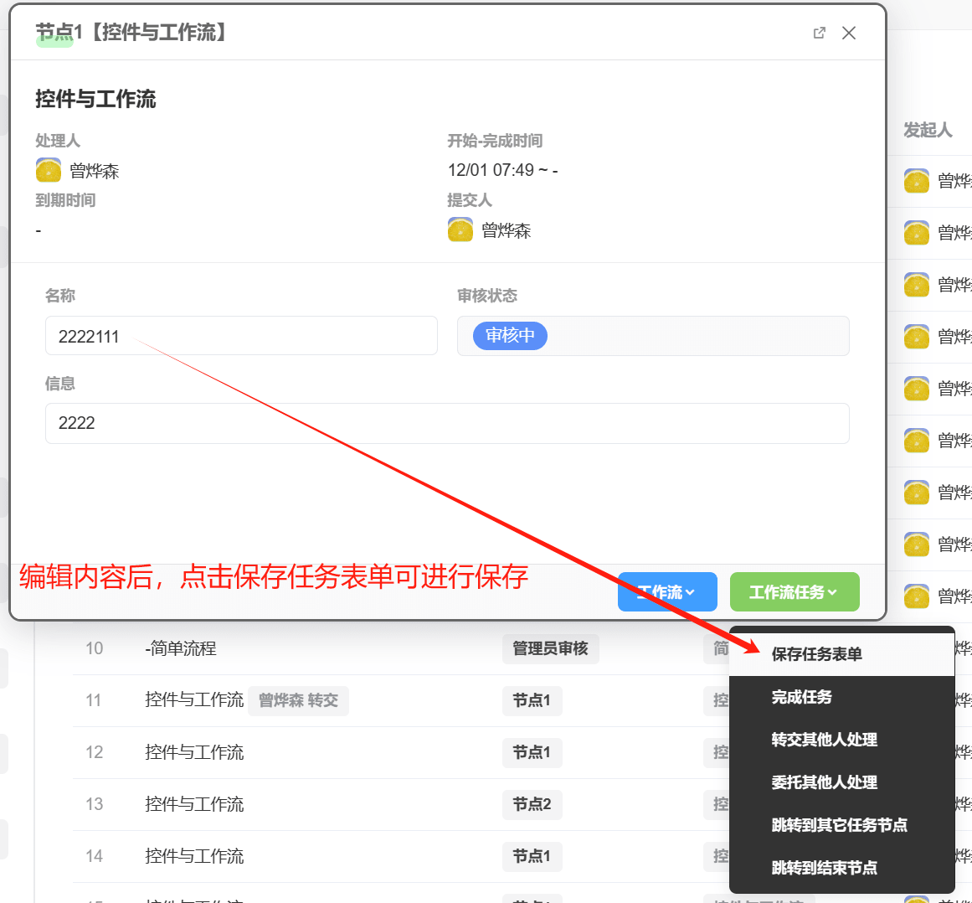The image size is (972, 903).
Task: Open row 13 控件与工作流 entry
Action: (x=194, y=804)
